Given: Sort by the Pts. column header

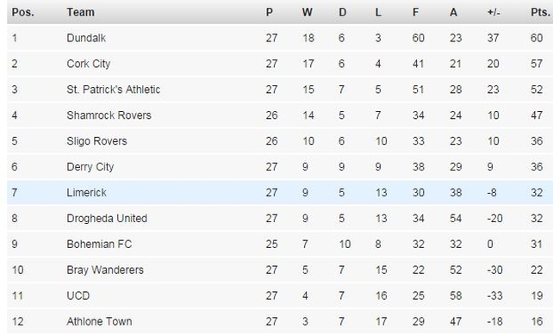Looking at the screenshot, I should click(x=540, y=12).
